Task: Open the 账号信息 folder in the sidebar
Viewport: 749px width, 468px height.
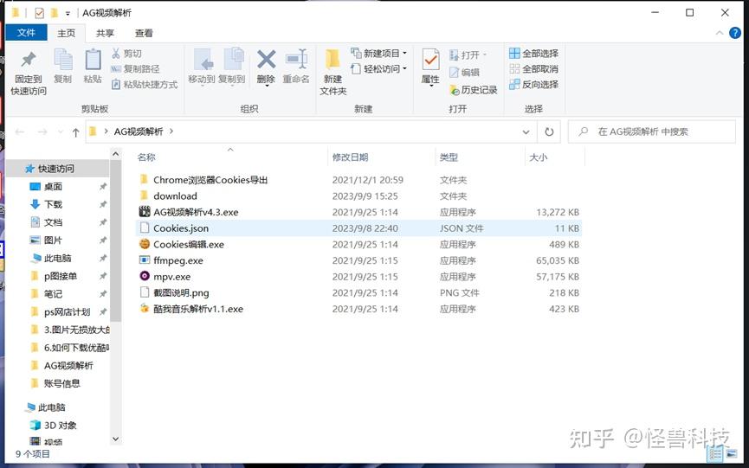Action: (61, 383)
